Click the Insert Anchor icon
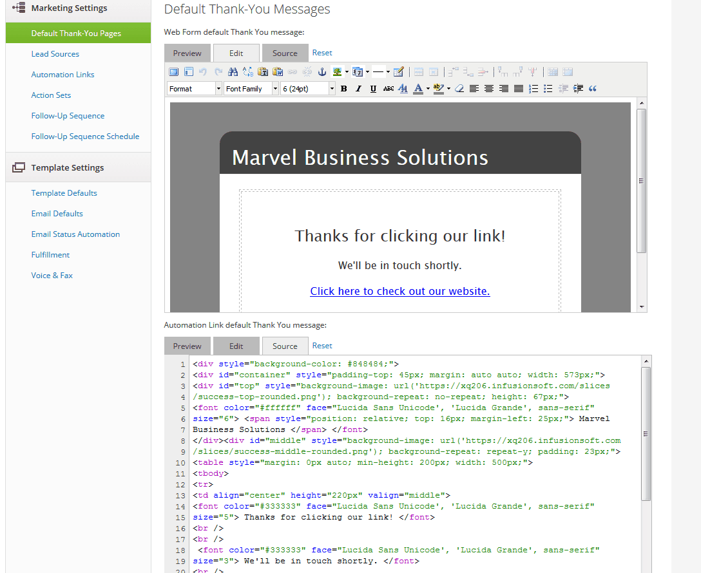Image resolution: width=701 pixels, height=573 pixels. tap(322, 72)
